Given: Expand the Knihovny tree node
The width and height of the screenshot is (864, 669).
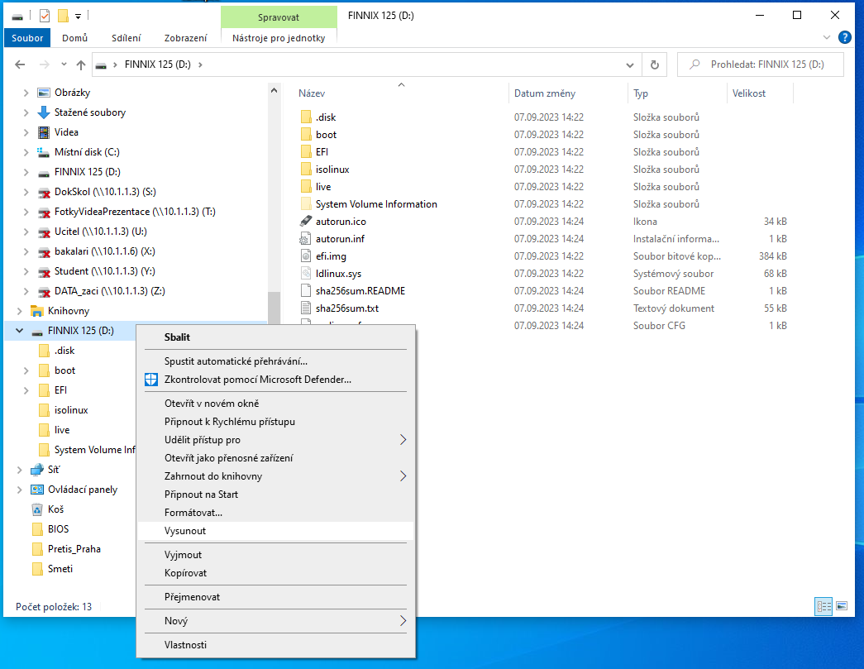Looking at the screenshot, I should (20, 311).
